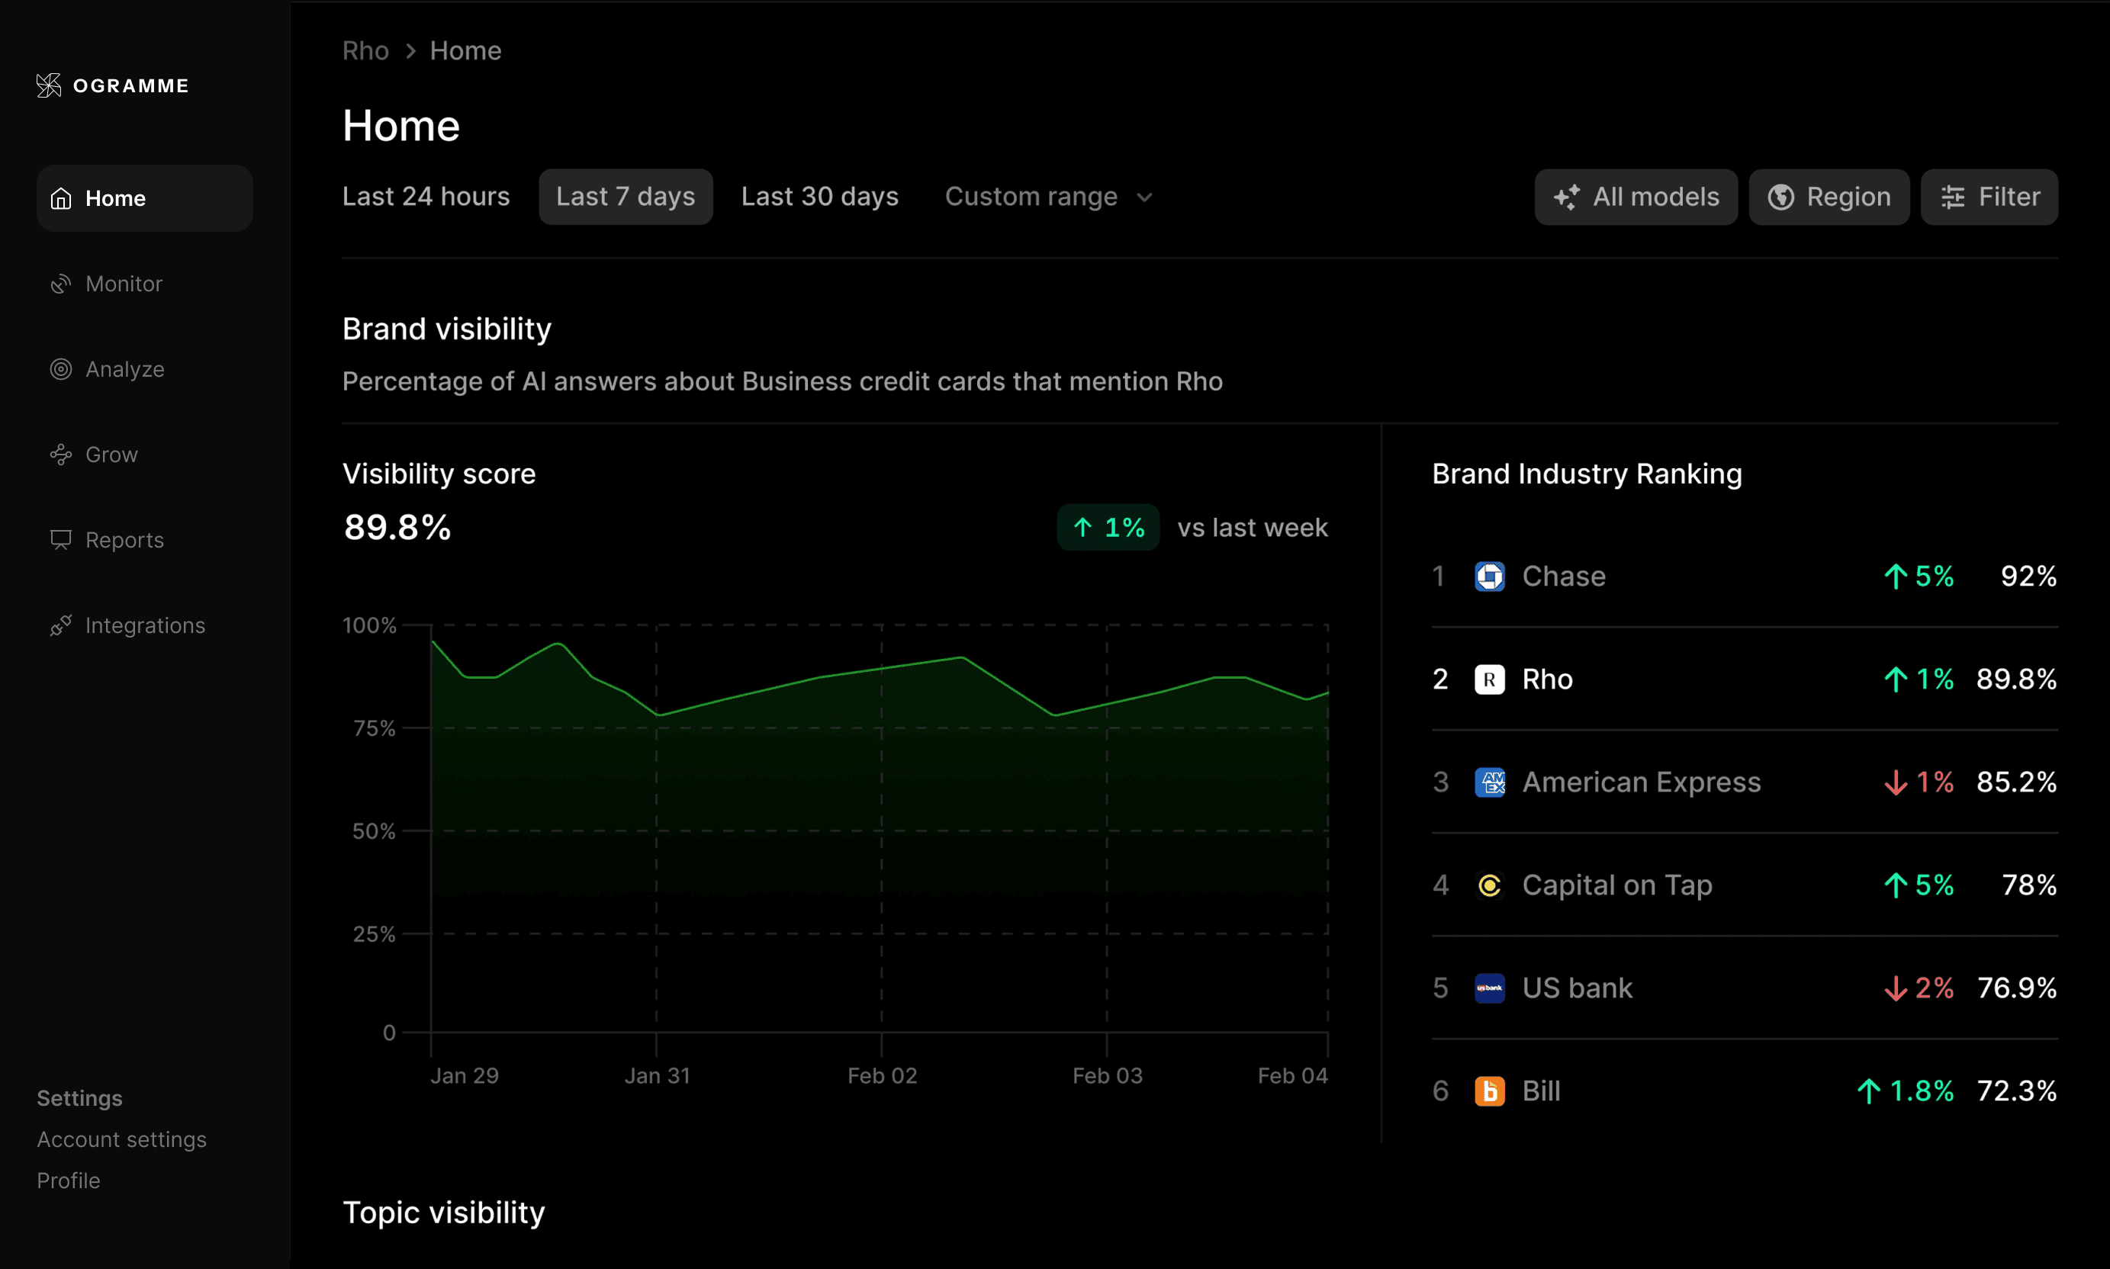2110x1269 pixels.
Task: Click the Home house icon in sidebar
Action: 61,198
